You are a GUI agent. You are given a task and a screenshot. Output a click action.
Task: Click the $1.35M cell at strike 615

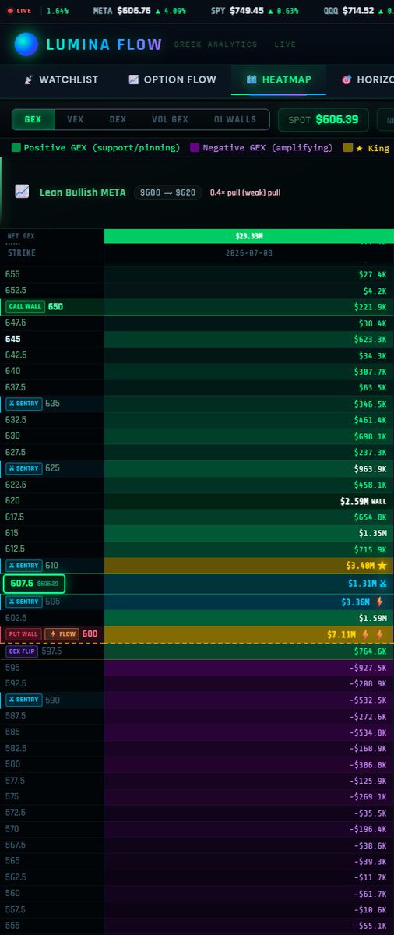[x=249, y=533]
